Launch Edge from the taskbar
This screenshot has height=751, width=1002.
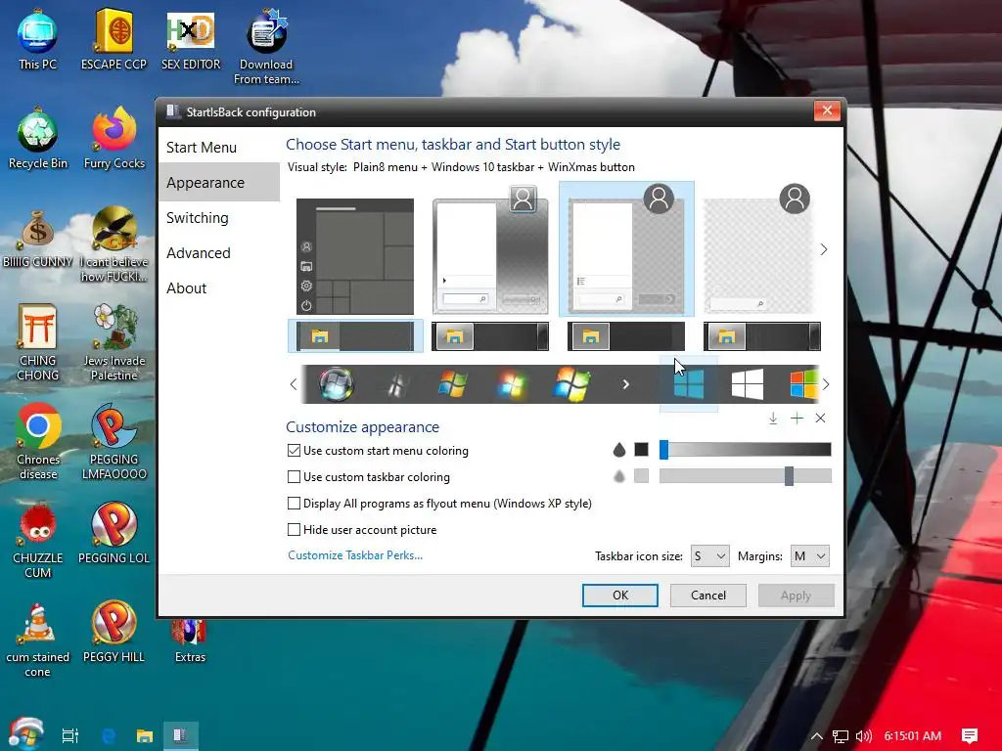(x=109, y=735)
